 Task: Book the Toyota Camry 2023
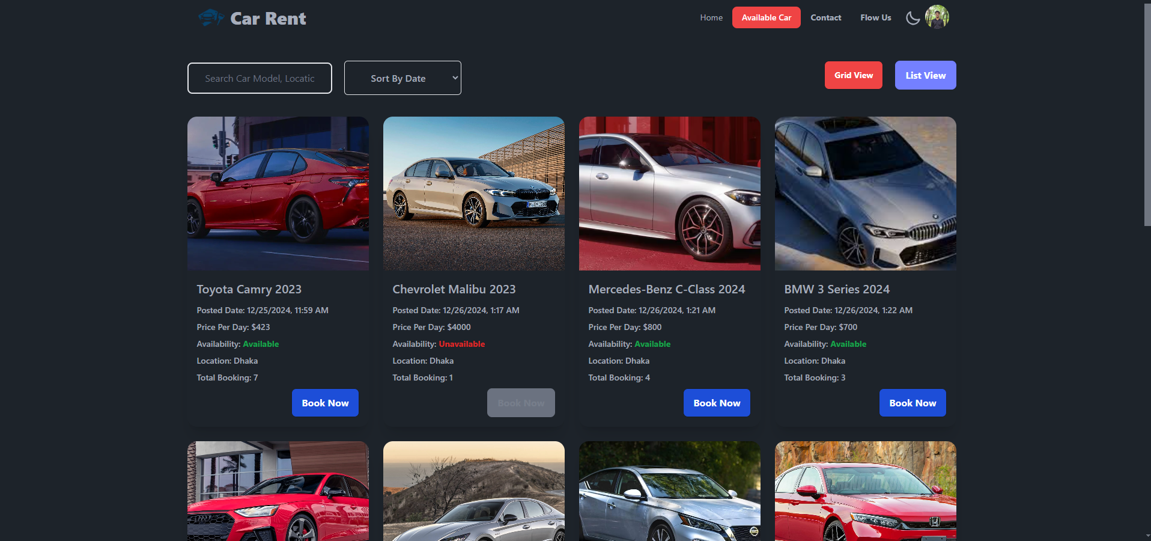tap(325, 403)
